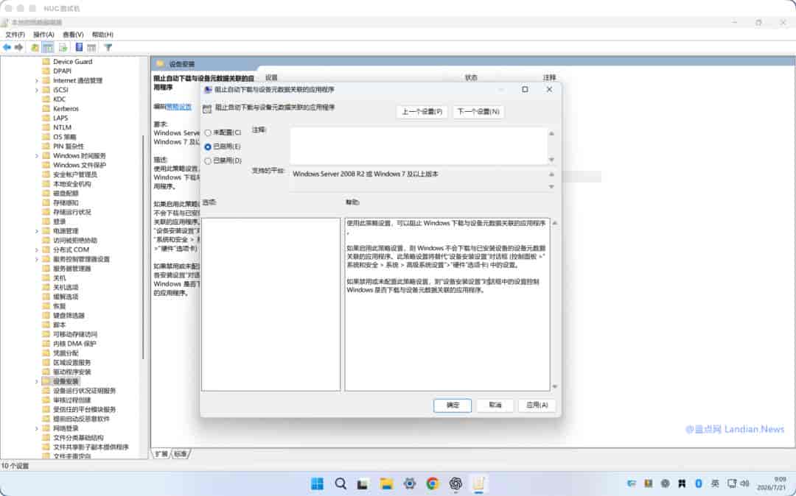This screenshot has width=796, height=496.
Task: Click the export list toolbar icon
Action: [63, 47]
